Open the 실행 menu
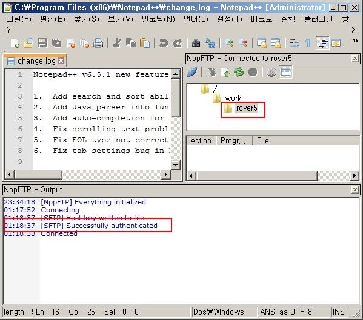Screen dimensions: 363x320 (x=288, y=19)
